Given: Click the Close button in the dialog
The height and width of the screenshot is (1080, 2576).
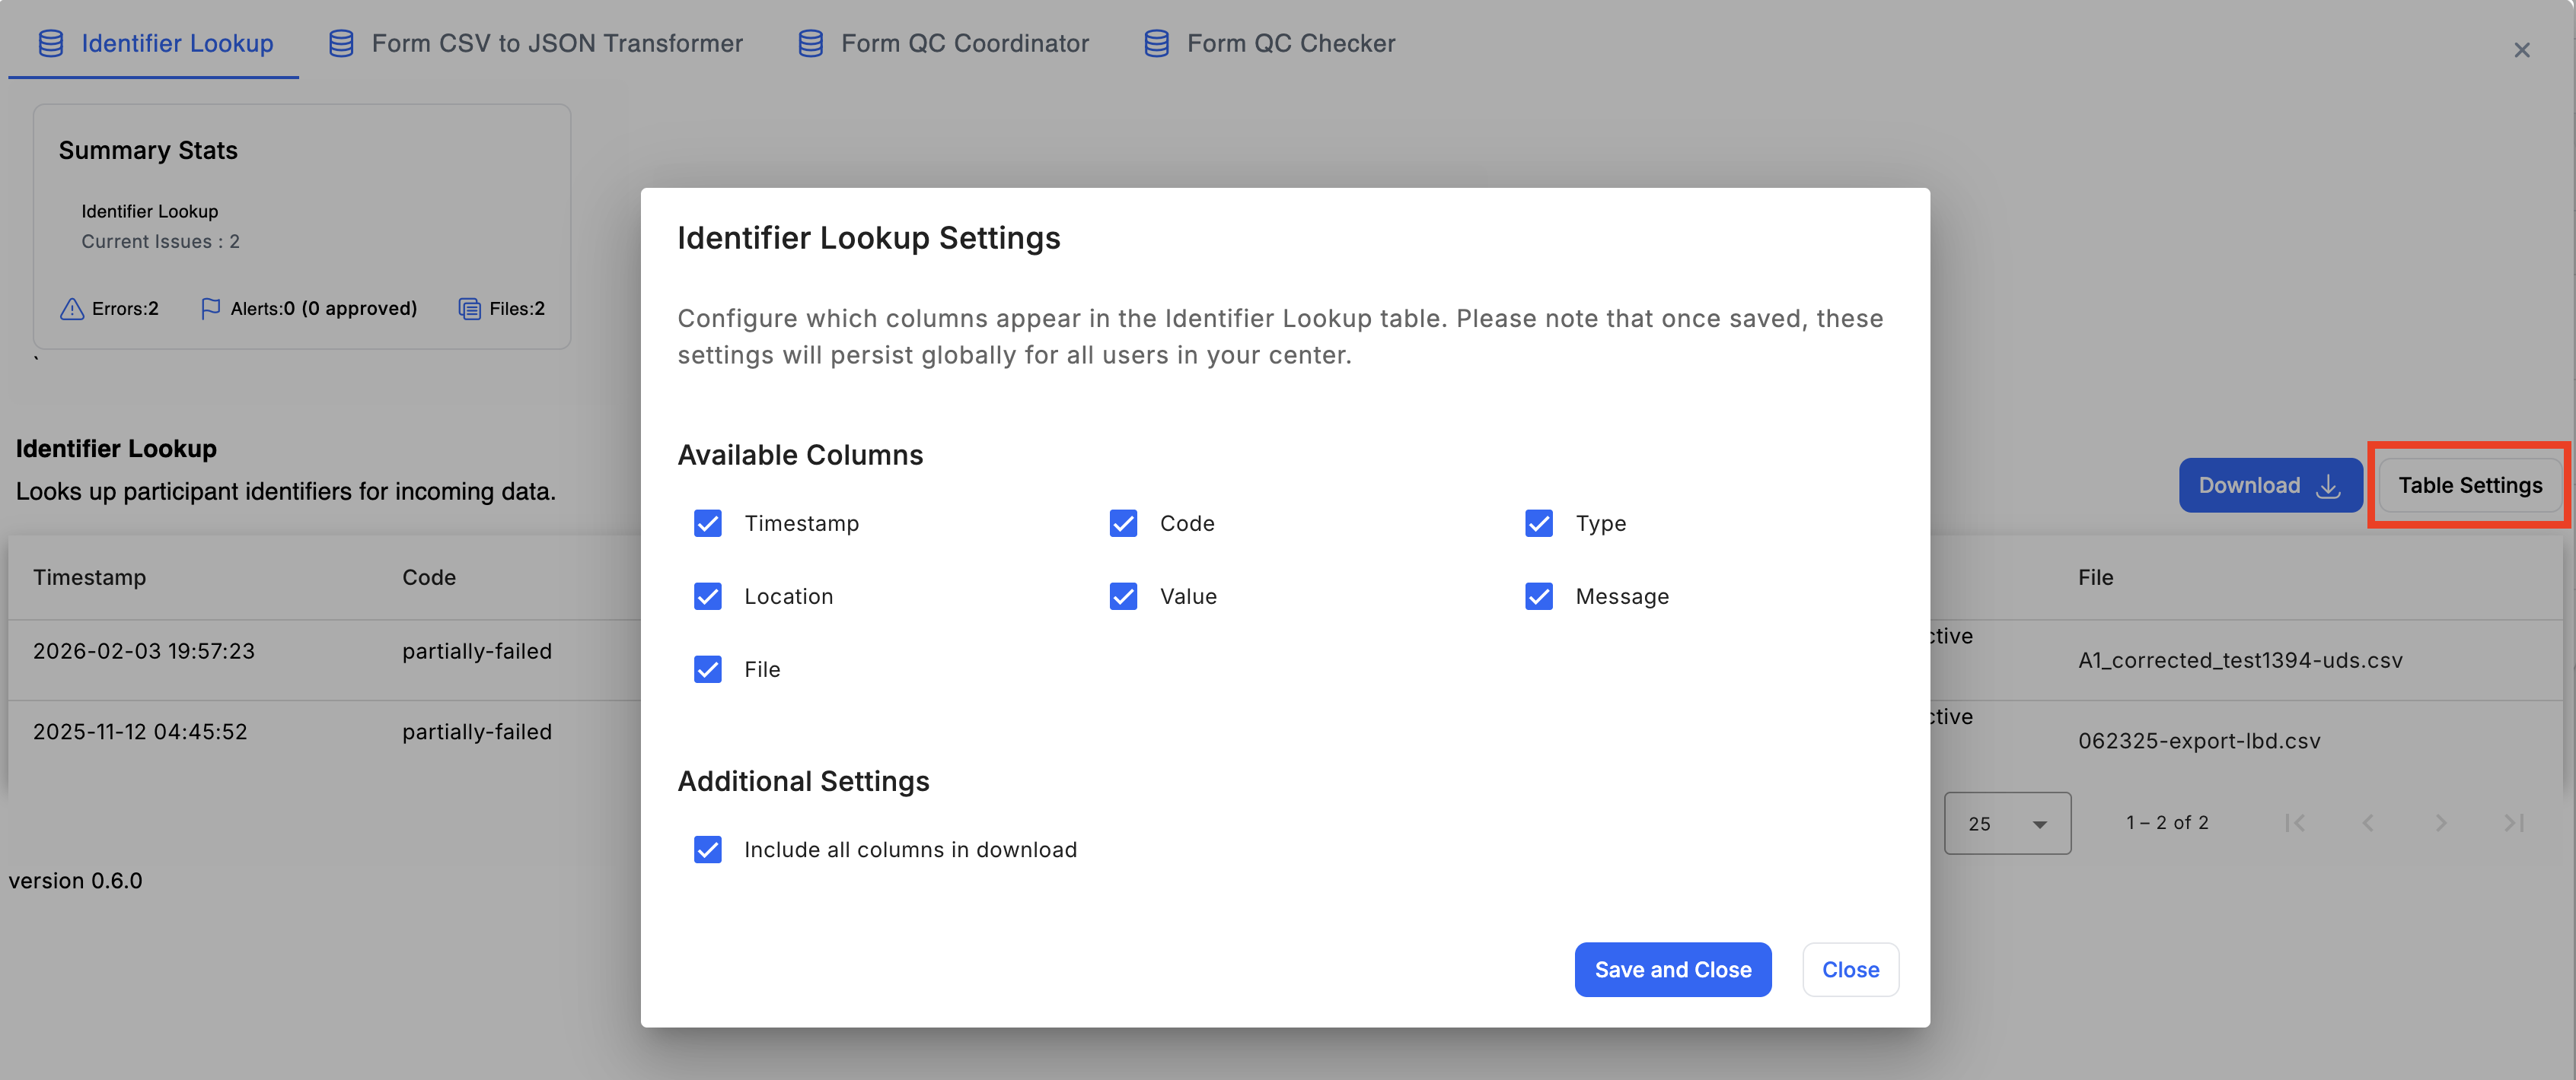Looking at the screenshot, I should coord(1850,969).
